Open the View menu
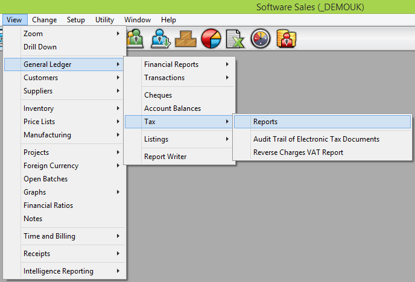 coord(14,20)
